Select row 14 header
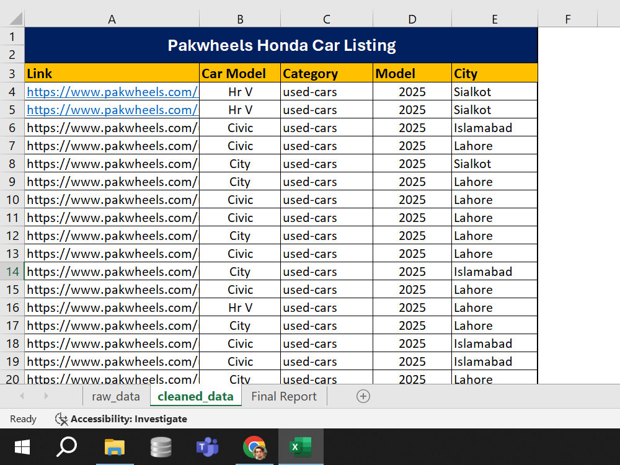The image size is (620, 465). [x=12, y=272]
